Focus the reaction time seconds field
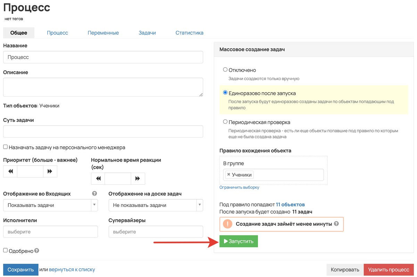The width and height of the screenshot is (417, 277). click(118, 179)
